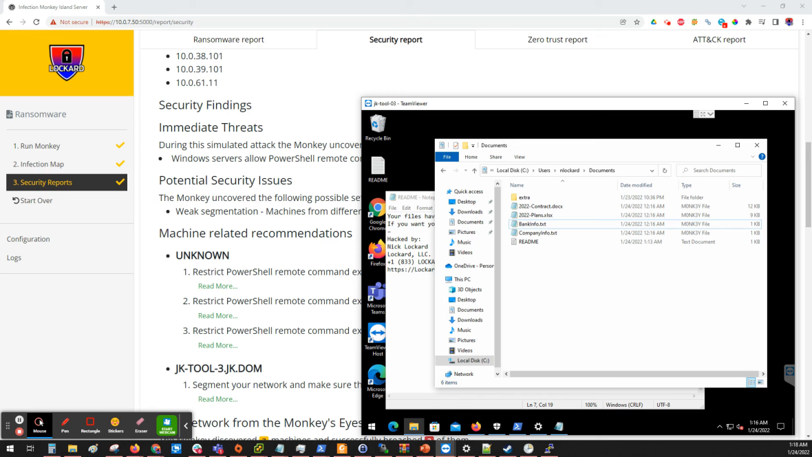
Task: Open the Home ribbon tab in Explorer
Action: (471, 157)
